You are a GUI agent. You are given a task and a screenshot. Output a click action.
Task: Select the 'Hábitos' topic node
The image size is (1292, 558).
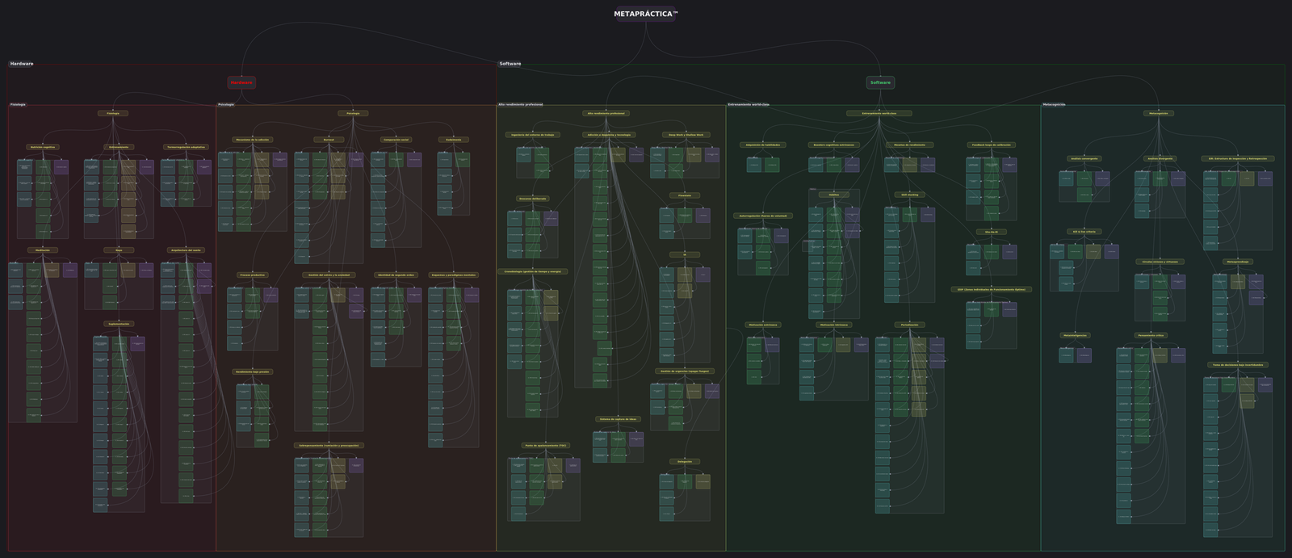pyautogui.click(x=834, y=195)
